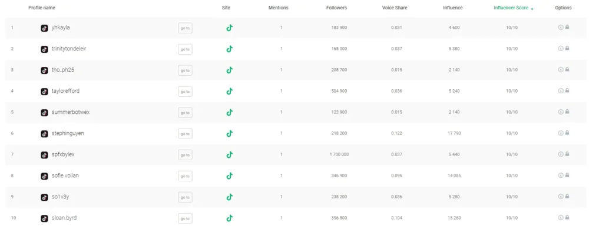This screenshot has width=589, height=226.
Task: Click influence value 17 790
Action: pos(454,133)
